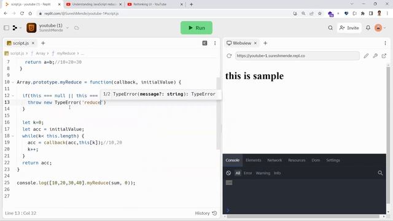Switch to the Dom devtools tab
Image resolution: width=393 pixels, height=221 pixels.
(x=316, y=160)
